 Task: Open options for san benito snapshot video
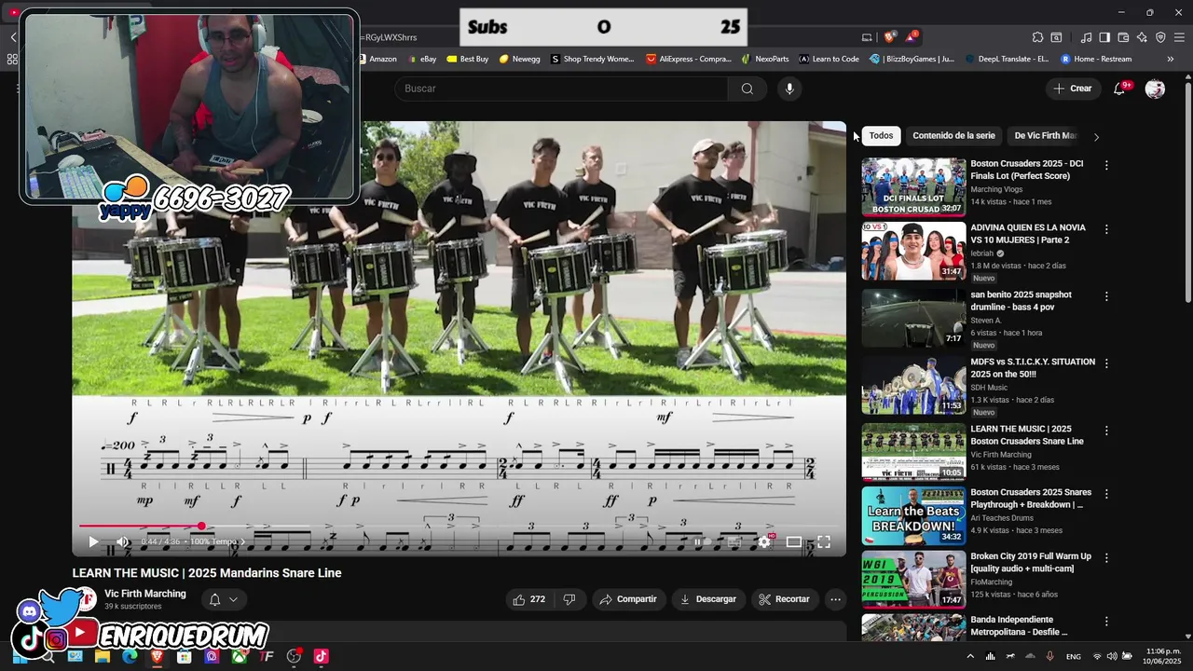coord(1106,296)
